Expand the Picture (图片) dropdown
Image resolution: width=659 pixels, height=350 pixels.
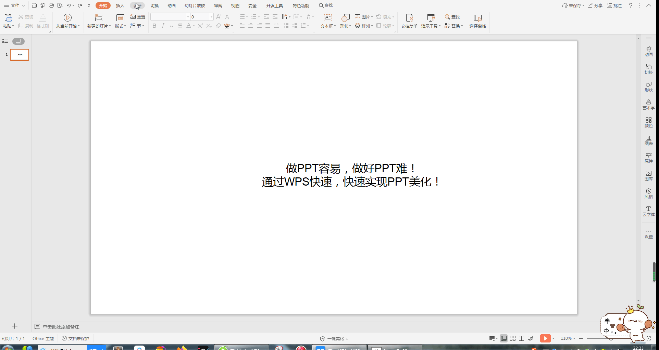(x=364, y=17)
